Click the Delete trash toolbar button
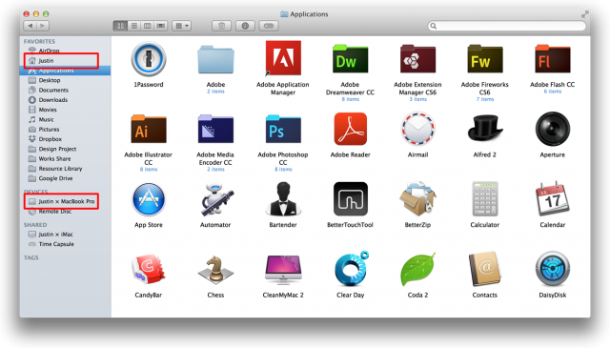This screenshot has height=348, width=610. click(x=222, y=26)
